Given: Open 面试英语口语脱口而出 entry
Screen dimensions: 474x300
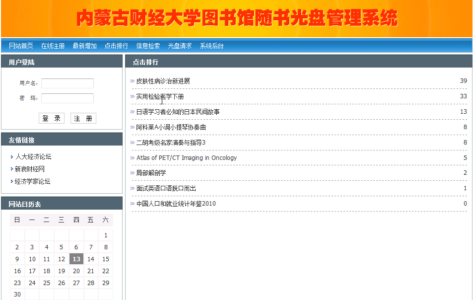Looking at the screenshot, I should click(166, 188).
